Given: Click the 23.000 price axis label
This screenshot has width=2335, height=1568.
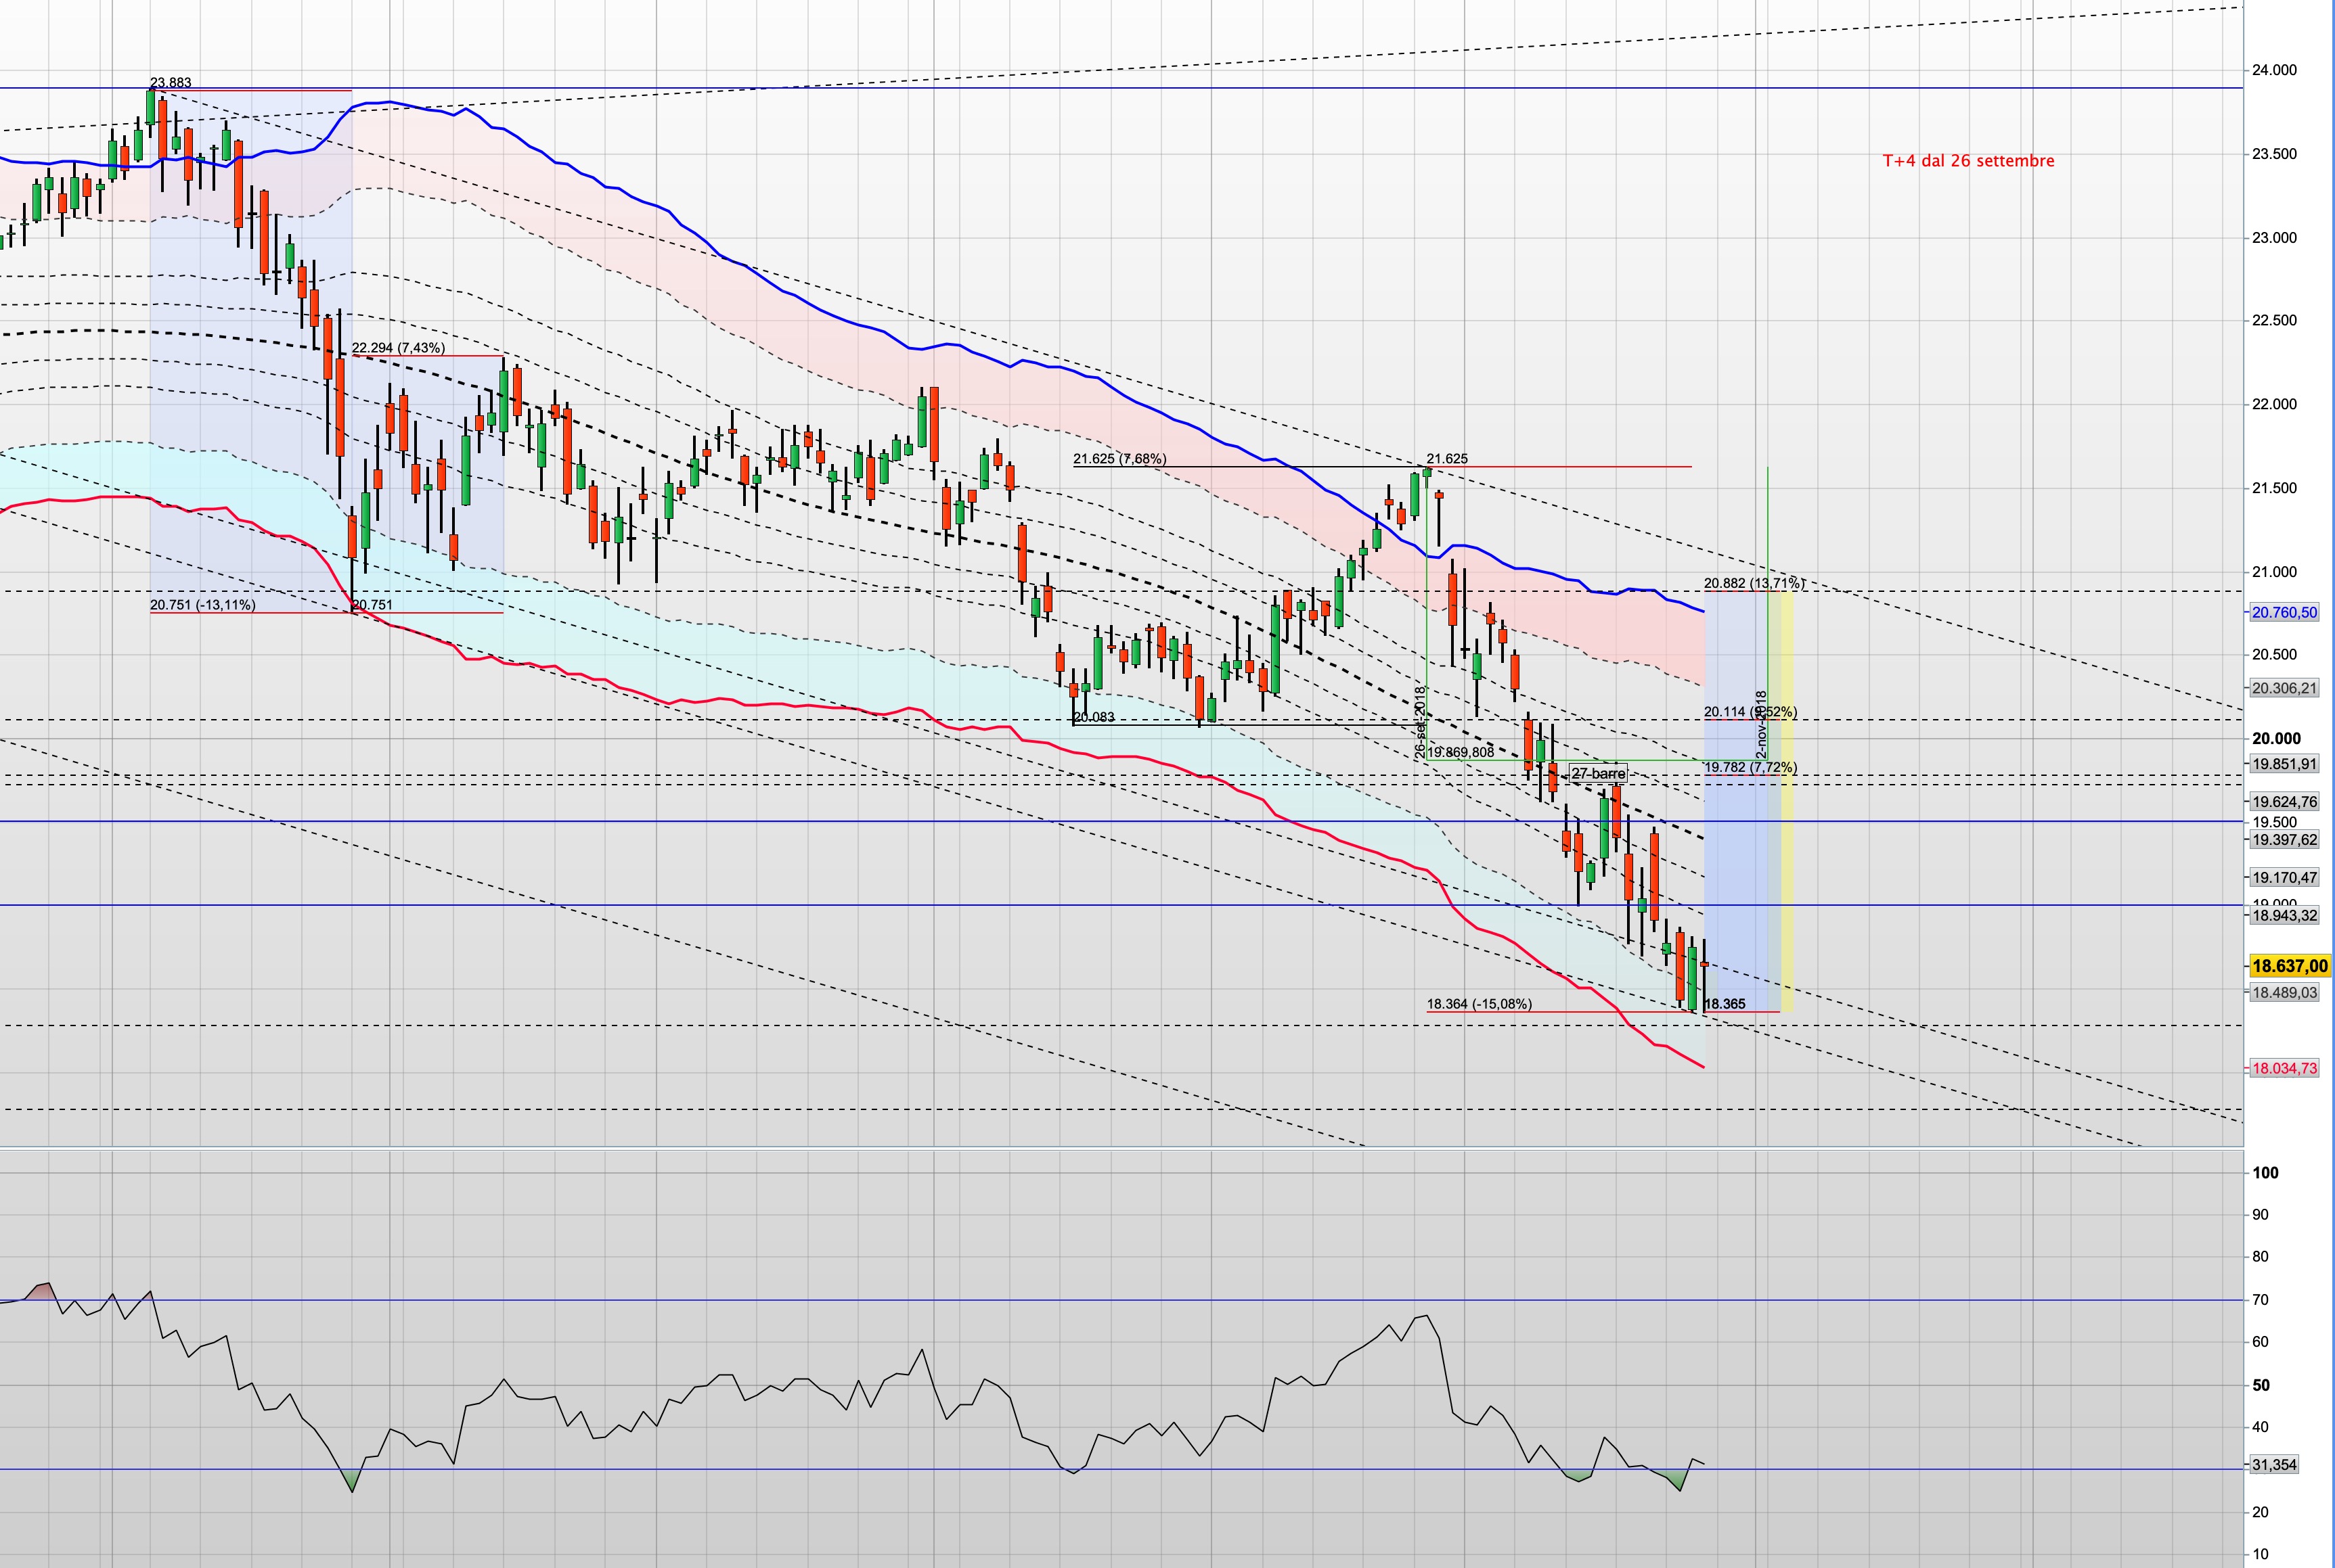Looking at the screenshot, I should (2274, 238).
